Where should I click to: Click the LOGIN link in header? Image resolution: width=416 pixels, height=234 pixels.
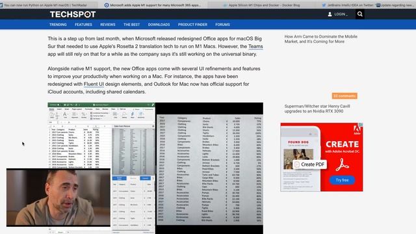click(x=341, y=14)
